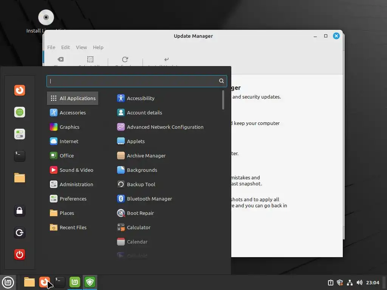Click the update shield tray icon
Viewport: 387px width, 290px height.
(340, 282)
